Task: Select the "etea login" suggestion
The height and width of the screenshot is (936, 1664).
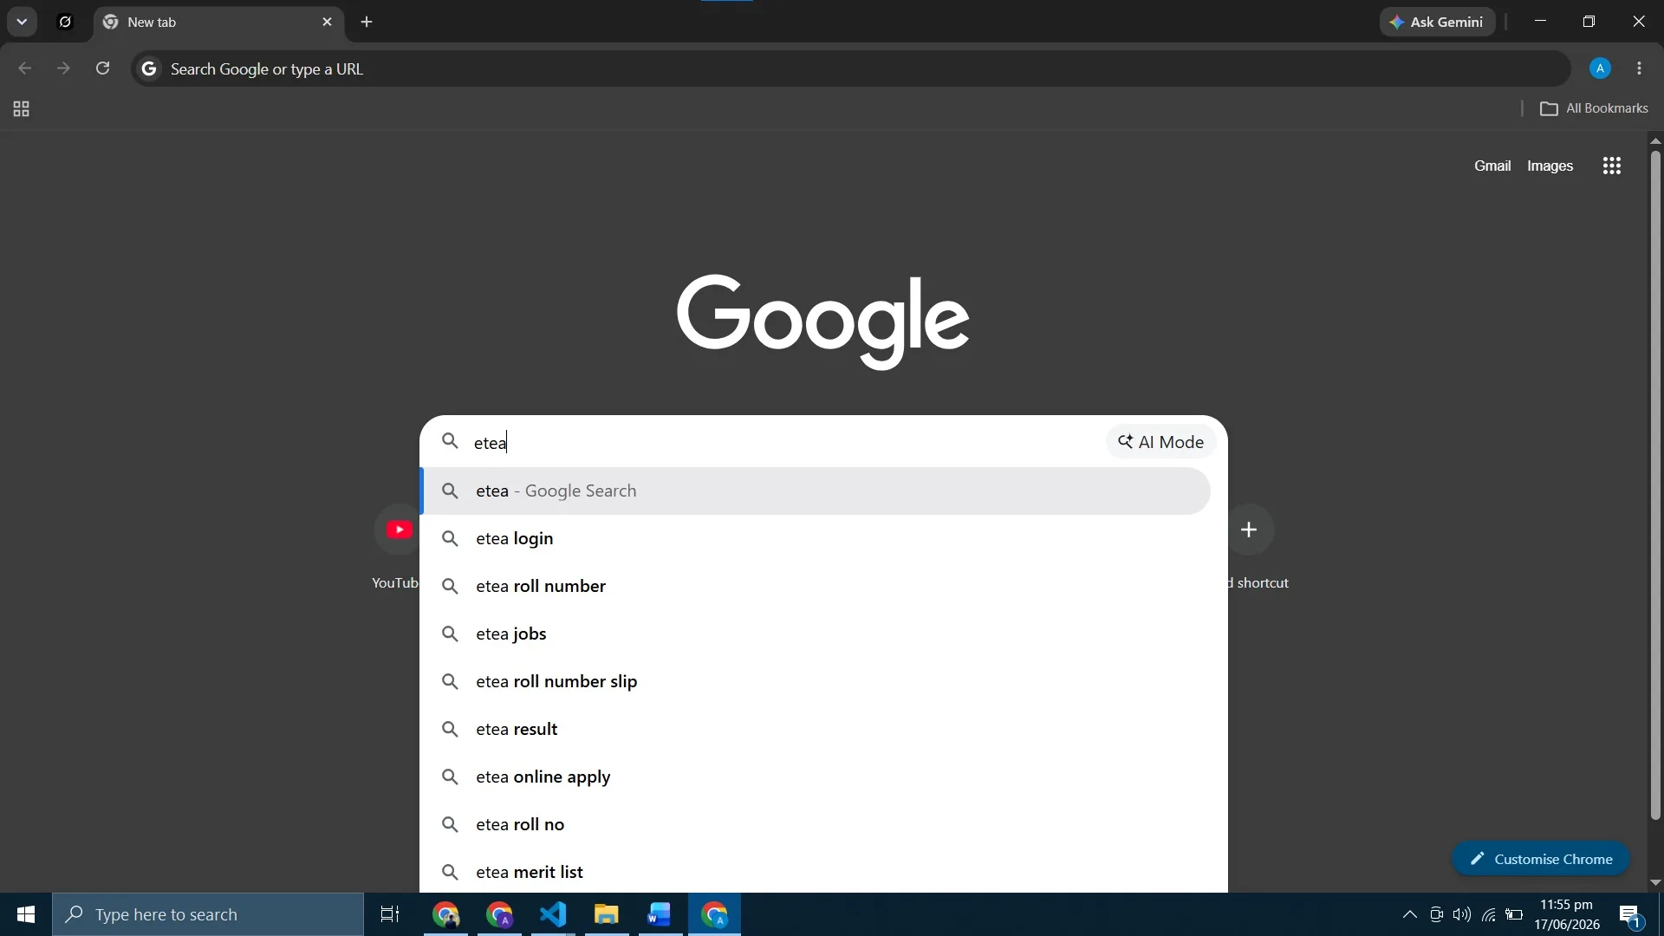Action: [x=816, y=538]
